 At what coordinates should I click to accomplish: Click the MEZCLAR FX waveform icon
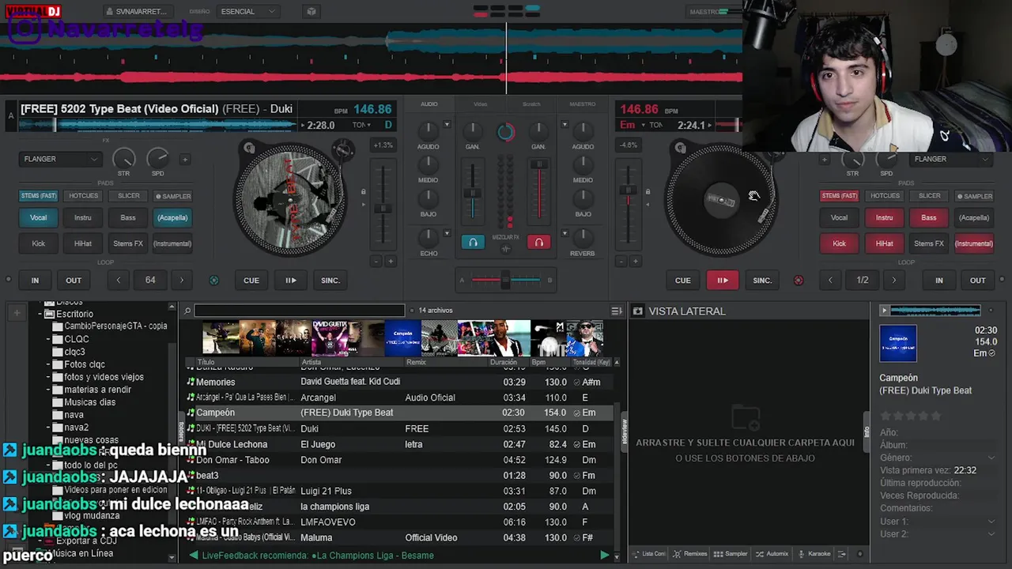pos(506,249)
